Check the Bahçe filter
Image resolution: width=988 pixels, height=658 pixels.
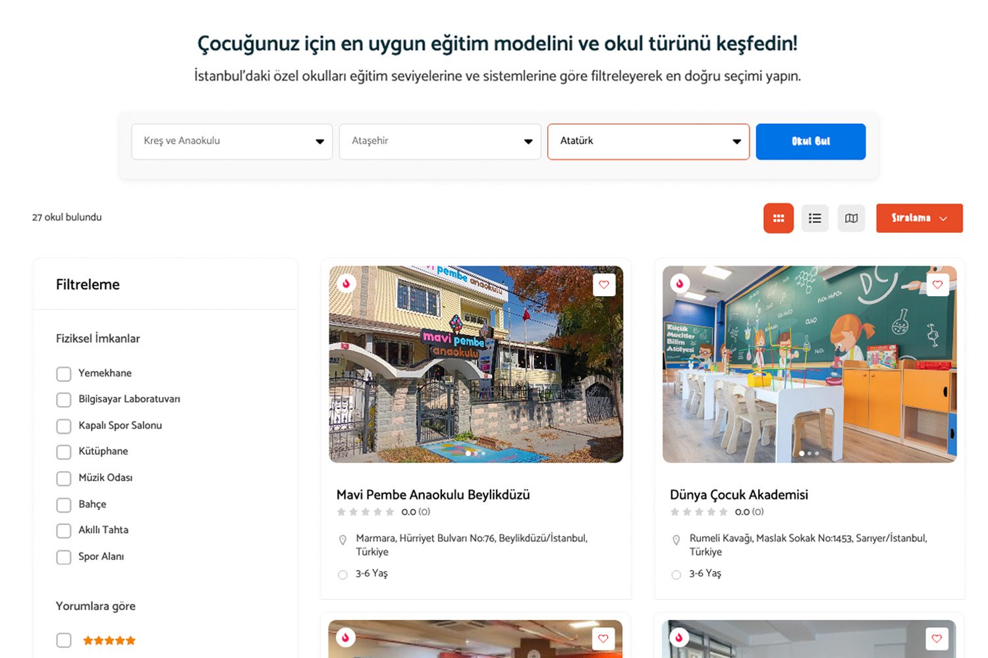(x=64, y=505)
